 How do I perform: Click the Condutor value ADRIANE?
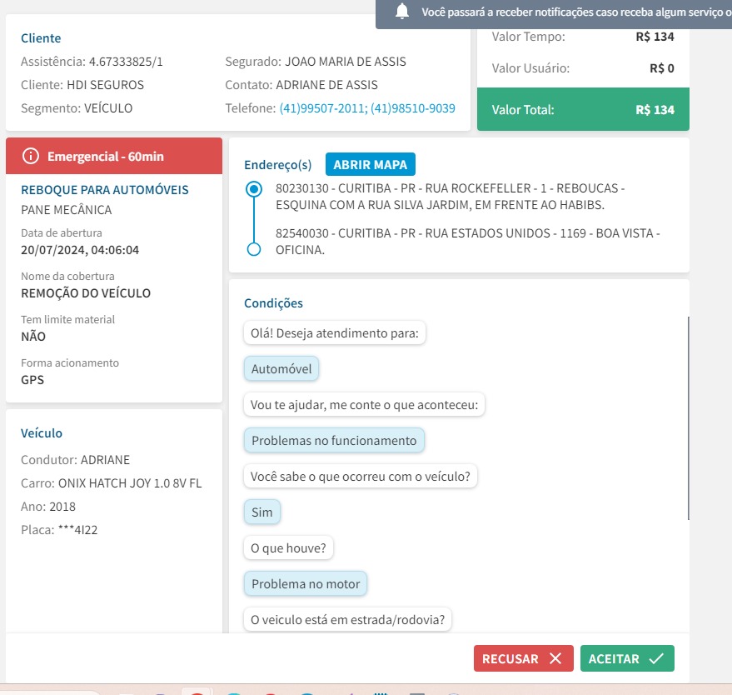click(105, 460)
